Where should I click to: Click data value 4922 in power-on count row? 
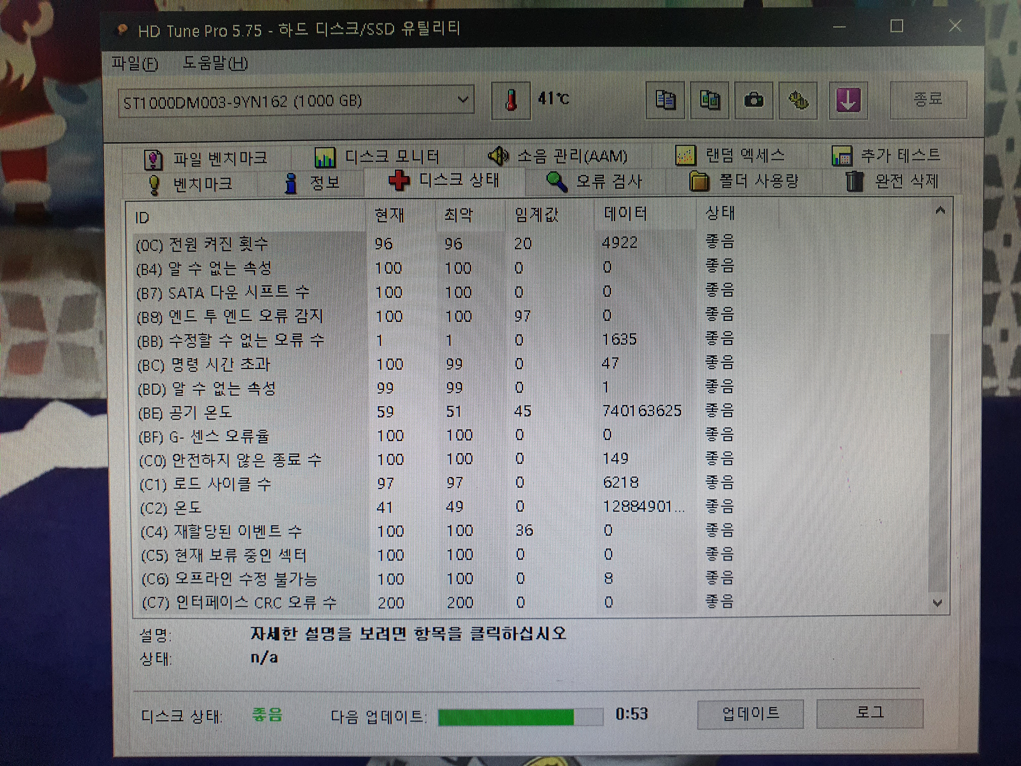point(619,242)
